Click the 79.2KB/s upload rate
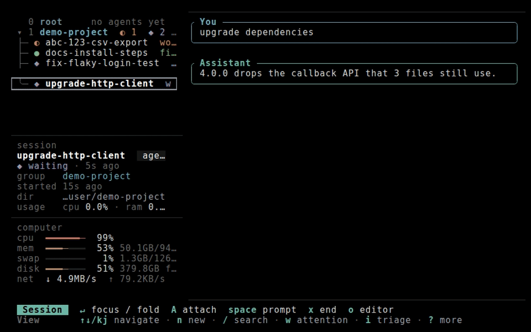531x332 pixels. (142, 279)
